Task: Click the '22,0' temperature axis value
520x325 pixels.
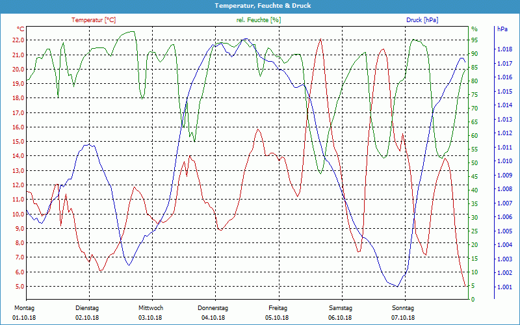Action: (x=18, y=40)
